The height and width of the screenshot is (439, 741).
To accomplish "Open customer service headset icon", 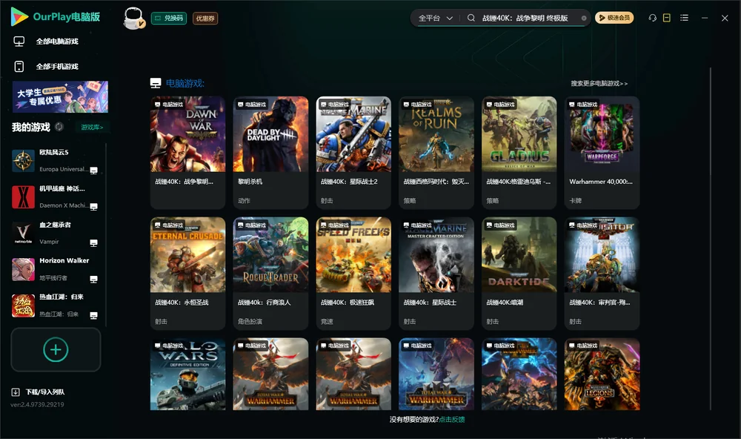I will coord(652,18).
